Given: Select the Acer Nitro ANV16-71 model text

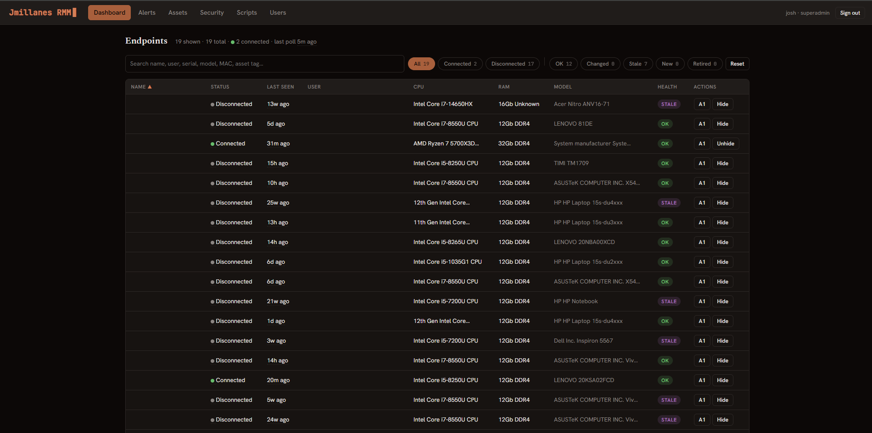Looking at the screenshot, I should 581,104.
